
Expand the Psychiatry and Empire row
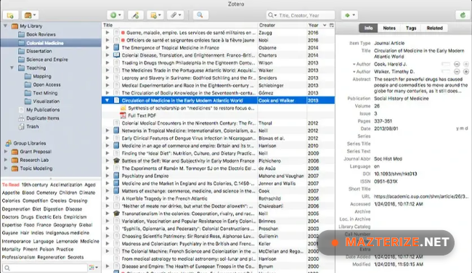tap(107, 176)
